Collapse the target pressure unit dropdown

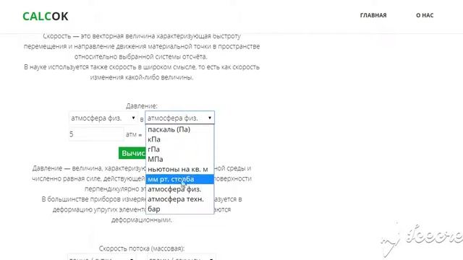[x=180, y=118]
